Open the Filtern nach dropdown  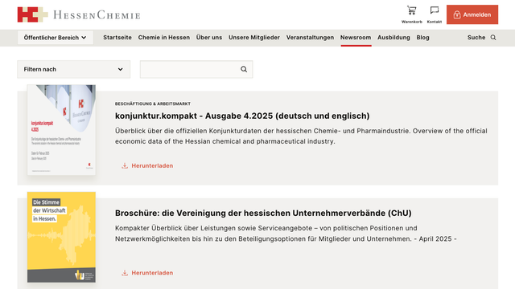73,69
